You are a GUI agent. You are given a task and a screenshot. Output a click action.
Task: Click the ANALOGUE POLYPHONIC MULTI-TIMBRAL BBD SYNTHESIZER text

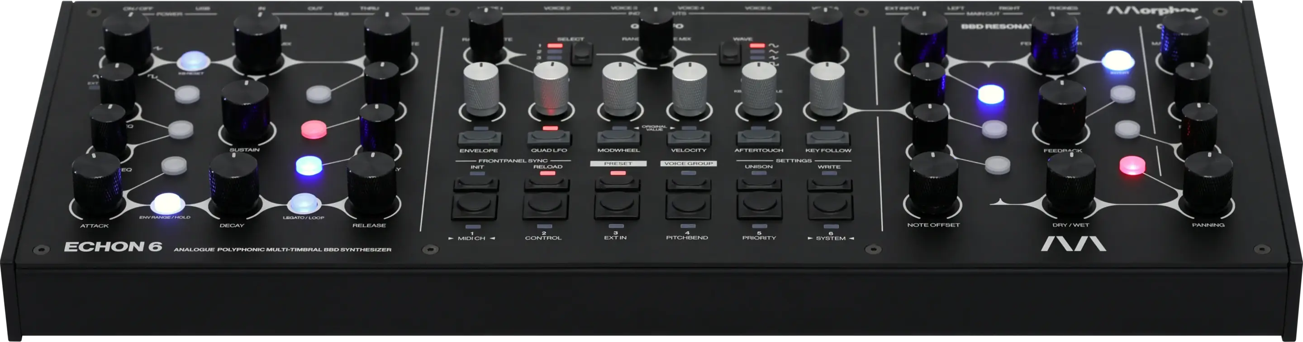click(283, 249)
